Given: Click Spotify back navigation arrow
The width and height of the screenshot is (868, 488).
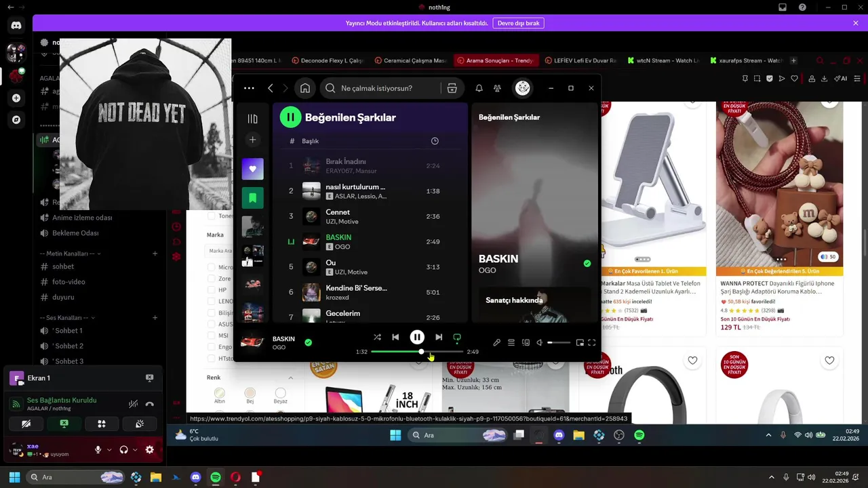Looking at the screenshot, I should coord(271,88).
